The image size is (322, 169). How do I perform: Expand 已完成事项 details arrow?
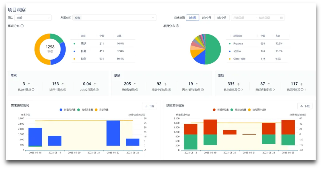242,90
